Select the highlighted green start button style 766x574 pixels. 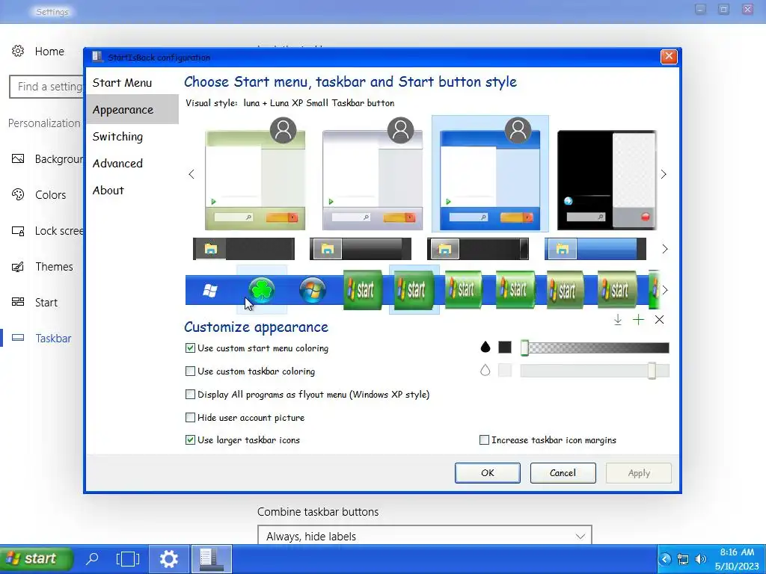pyautogui.click(x=414, y=290)
